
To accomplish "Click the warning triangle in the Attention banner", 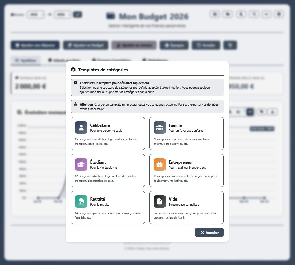I will pyautogui.click(x=75, y=105).
